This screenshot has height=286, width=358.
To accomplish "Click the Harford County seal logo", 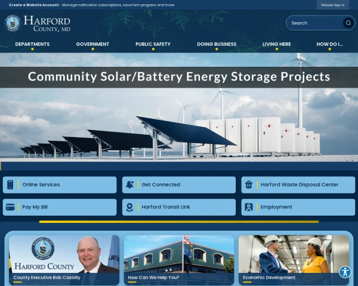I will (13, 23).
